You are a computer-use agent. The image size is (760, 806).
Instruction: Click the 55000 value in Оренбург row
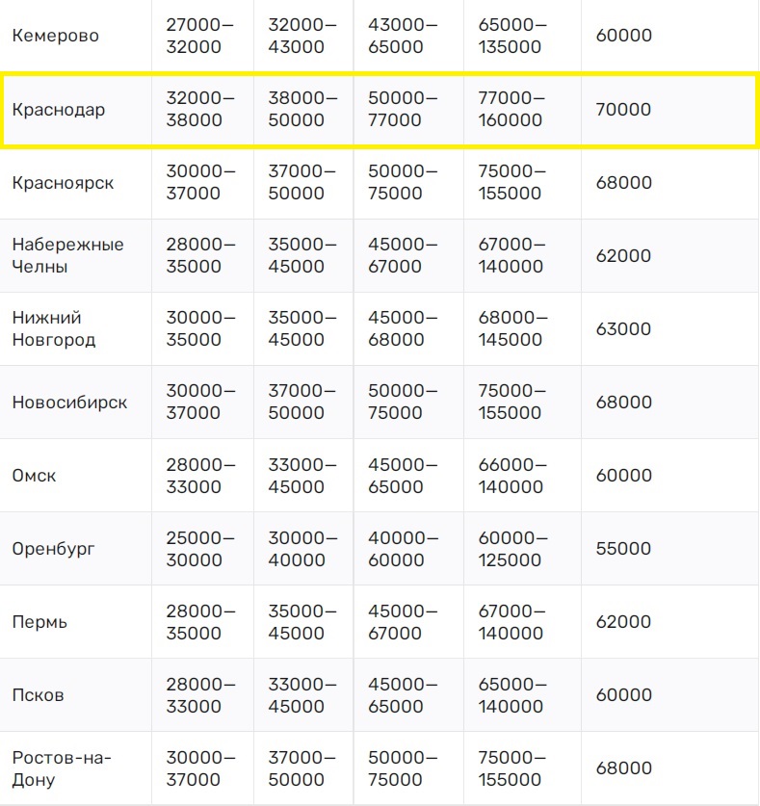623,549
